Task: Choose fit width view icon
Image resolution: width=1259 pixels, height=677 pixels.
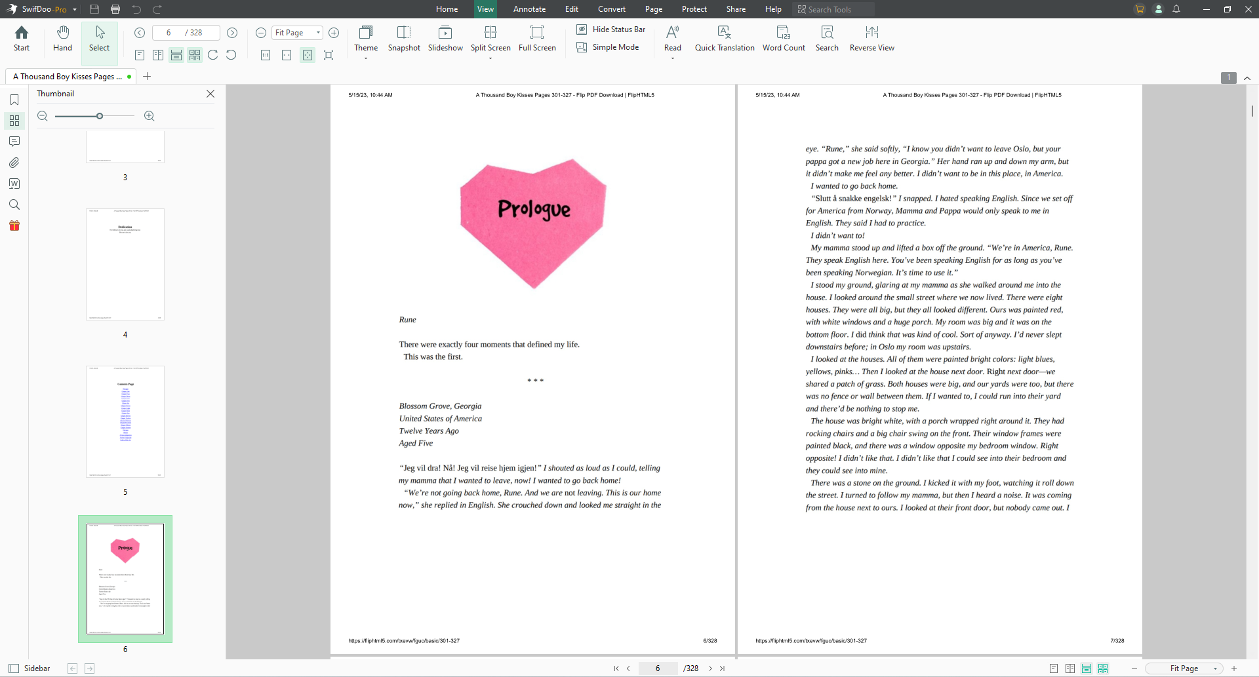Action: coord(287,55)
